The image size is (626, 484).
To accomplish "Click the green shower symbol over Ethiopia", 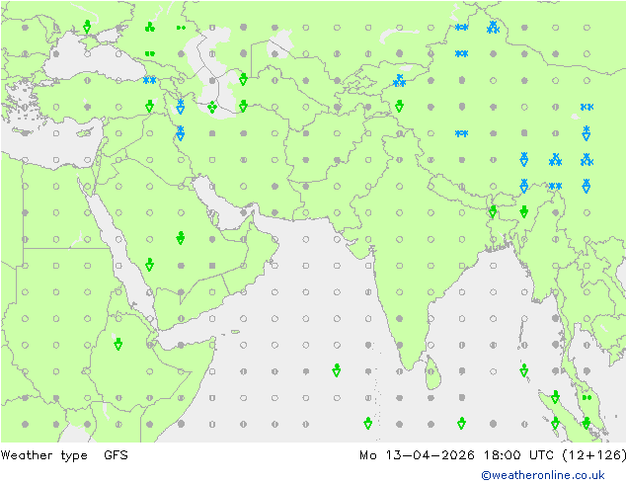I will (x=118, y=344).
